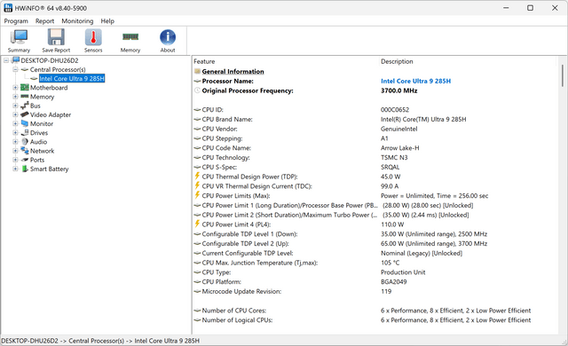The width and height of the screenshot is (568, 346).
Task: Click the details pane vertical scrollbar thumb
Action: (562, 75)
